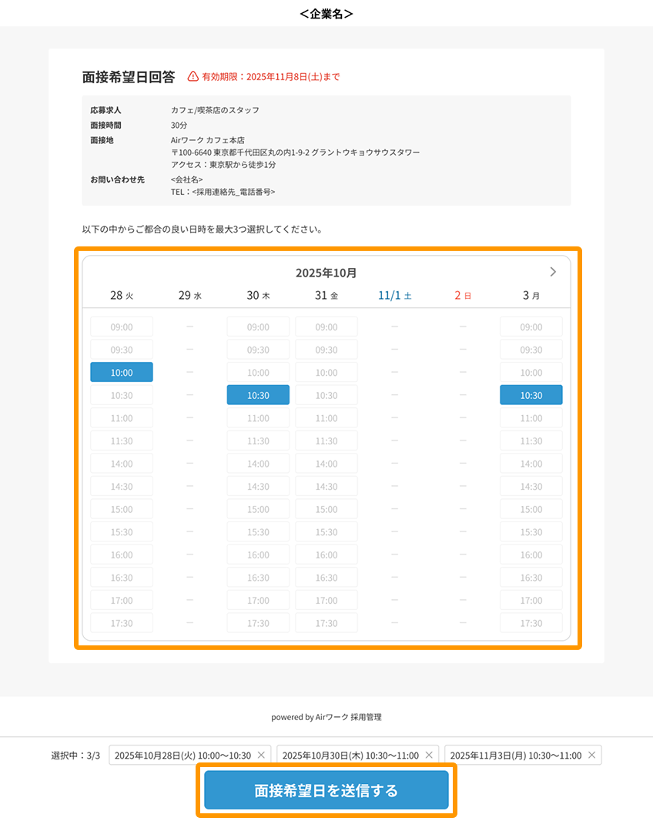This screenshot has width=653, height=821.
Task: Select 15:30 slot on 31 金
Action: [x=326, y=532]
